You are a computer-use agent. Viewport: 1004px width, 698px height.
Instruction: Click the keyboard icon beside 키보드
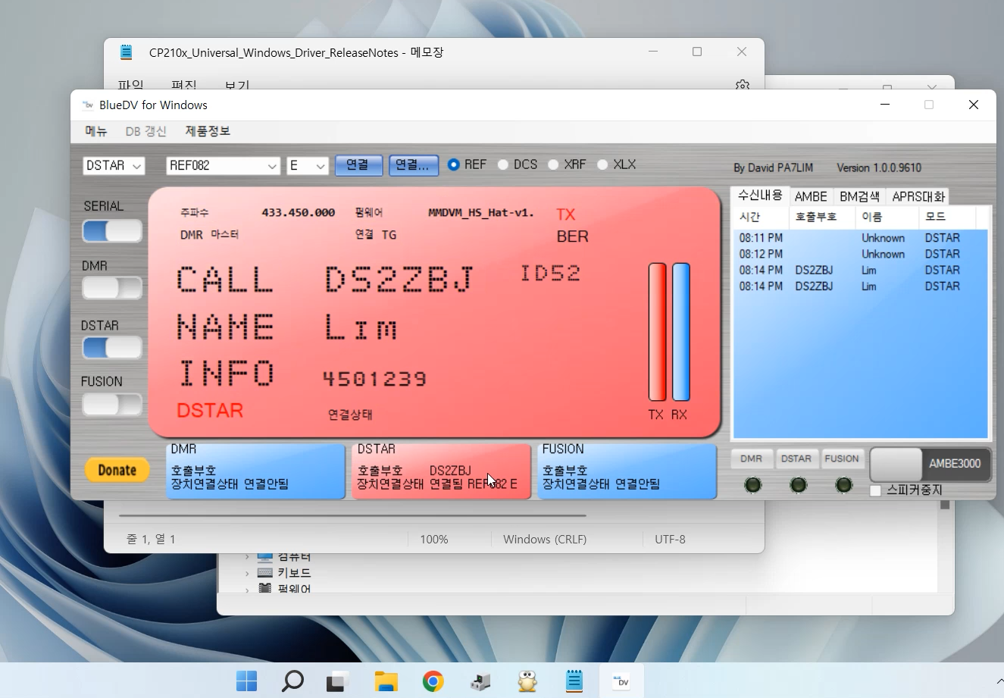point(264,573)
